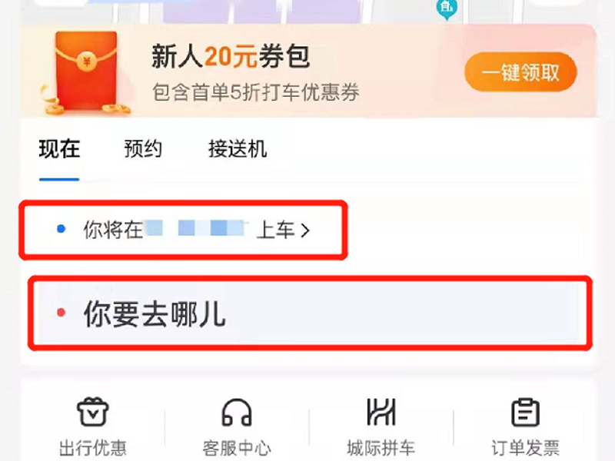The image size is (615, 461).
Task: Tap the 新人20元券包 banner title
Action: [231, 56]
